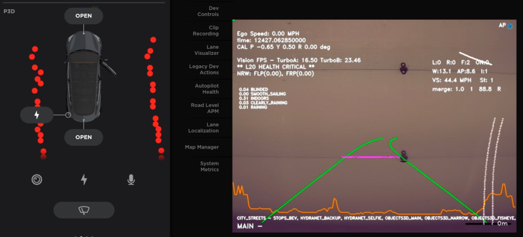523x237 pixels.
Task: Click the blue AP indicator dot
Action: coord(510,26)
